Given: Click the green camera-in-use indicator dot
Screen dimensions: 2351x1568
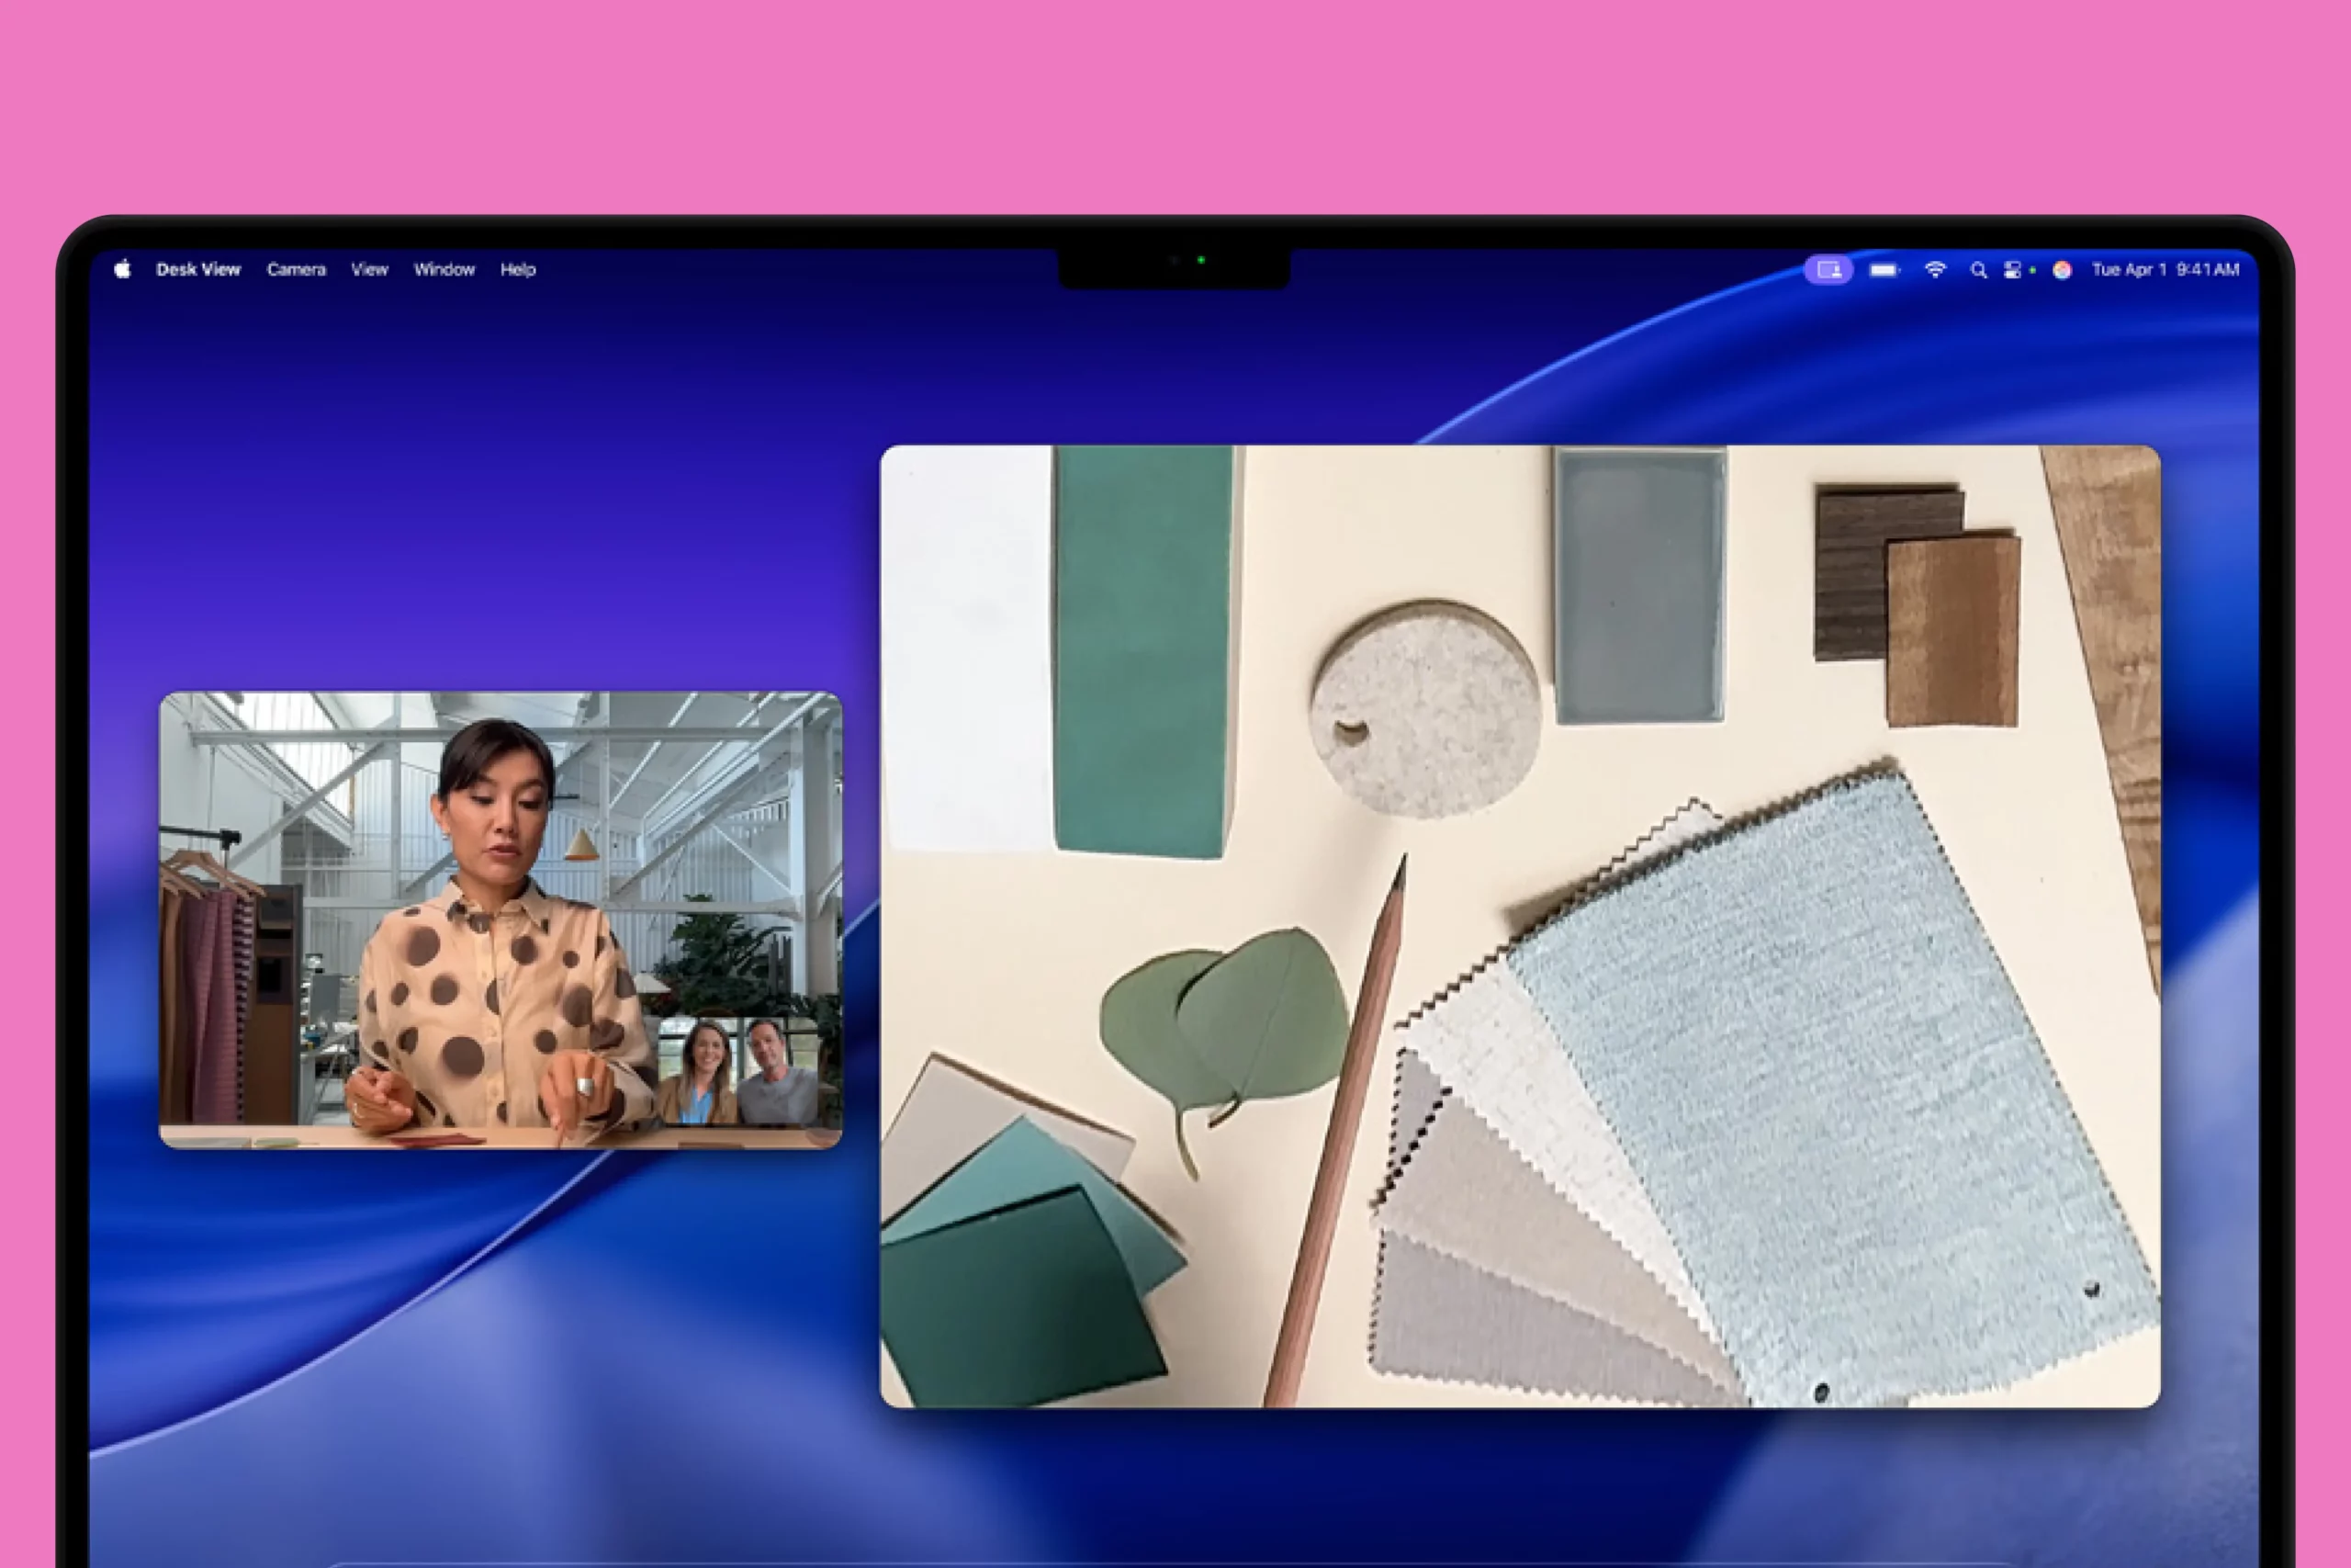Looking at the screenshot, I should (2032, 270).
